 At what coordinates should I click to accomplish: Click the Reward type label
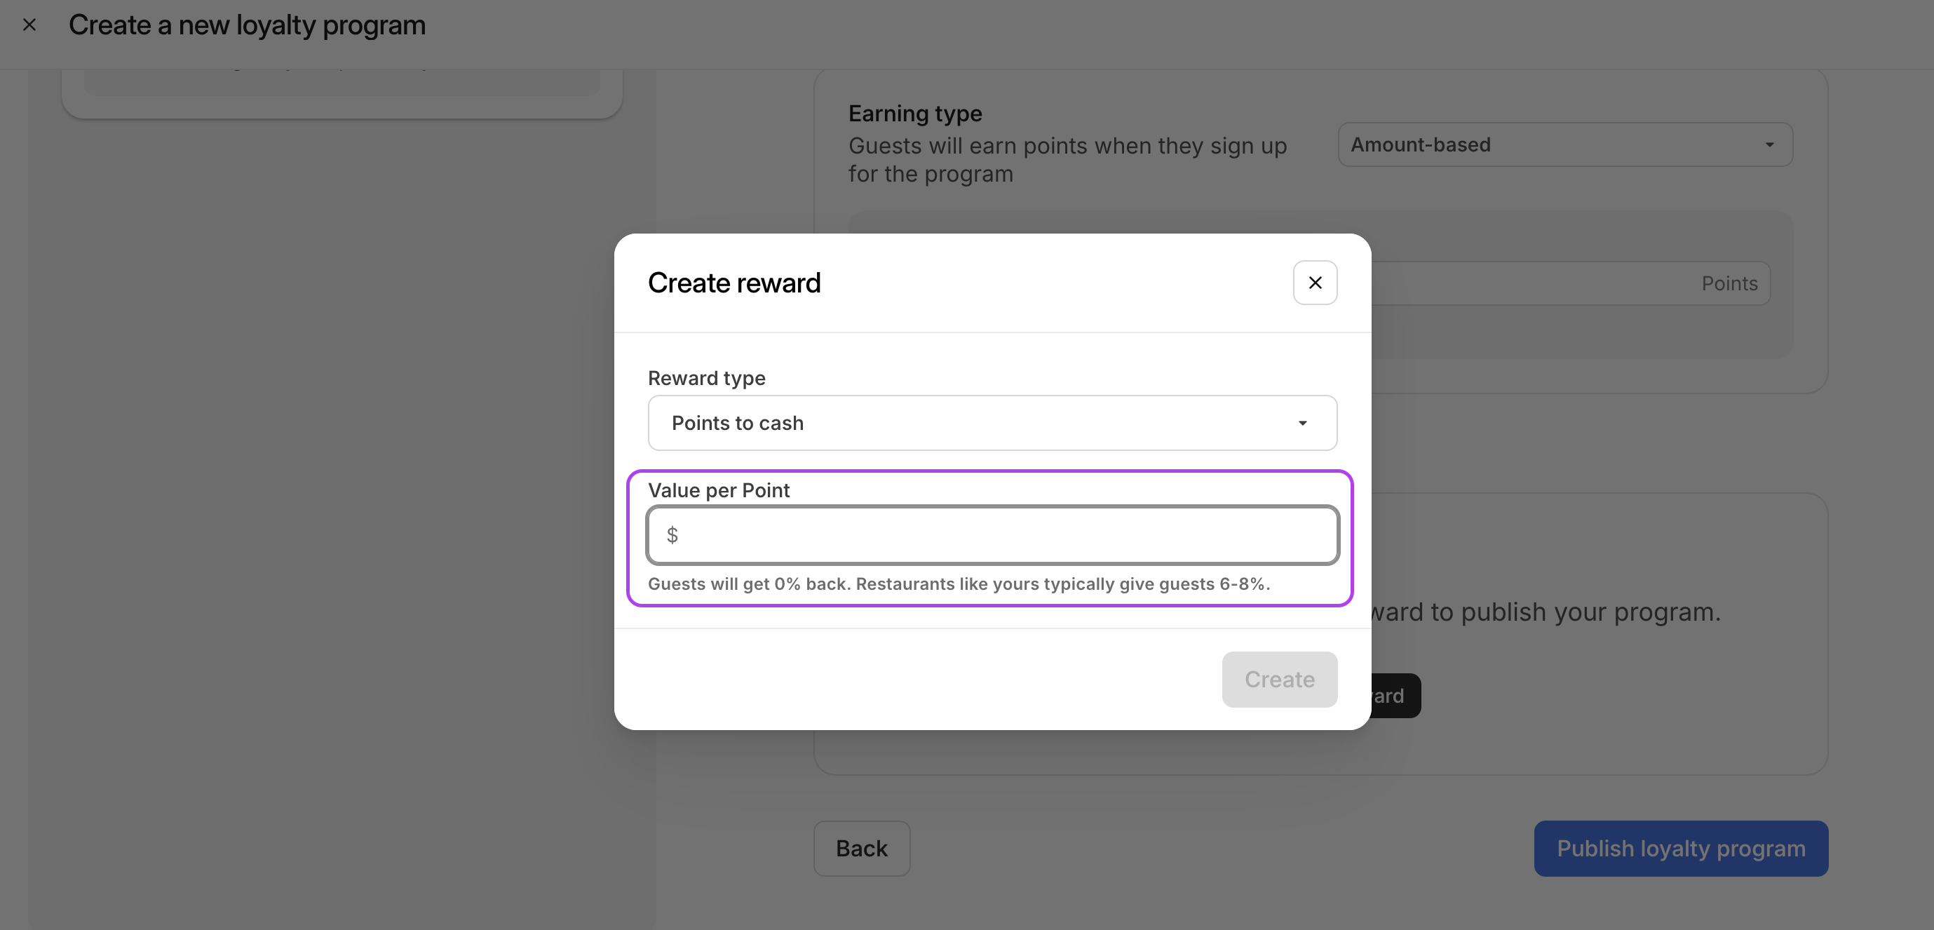(706, 378)
